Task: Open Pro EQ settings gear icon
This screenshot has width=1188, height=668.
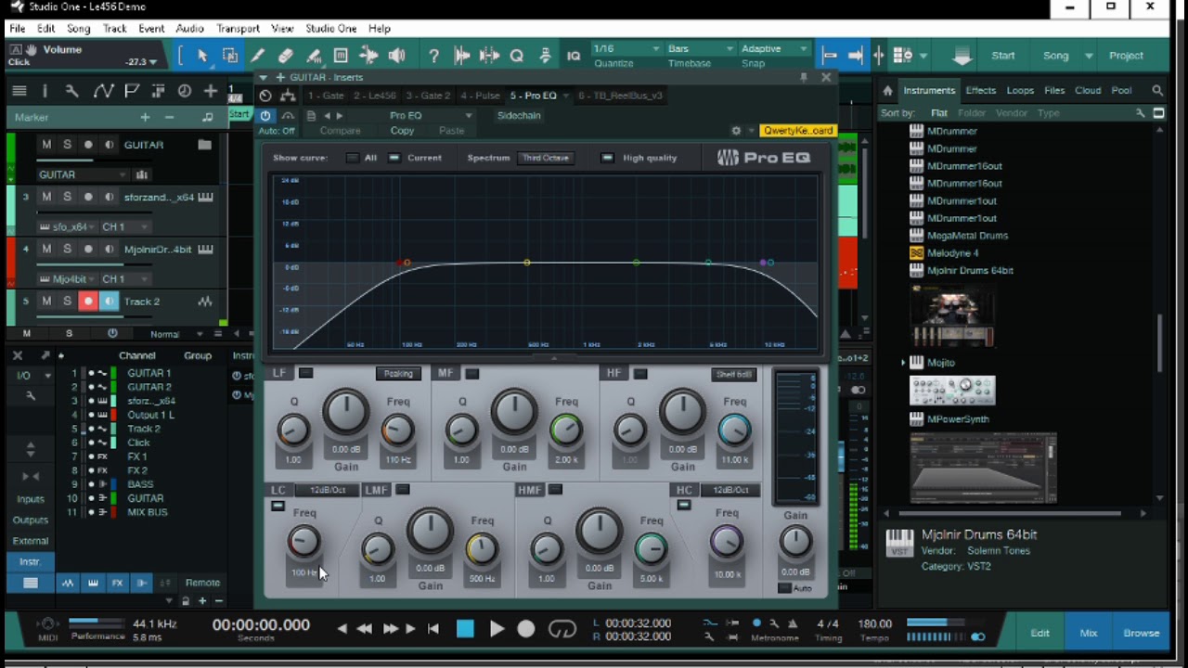Action: 736,131
